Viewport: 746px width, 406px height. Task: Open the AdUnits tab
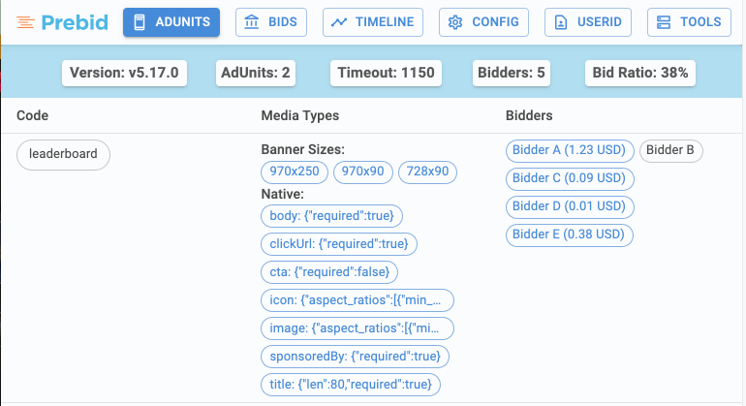coord(171,22)
